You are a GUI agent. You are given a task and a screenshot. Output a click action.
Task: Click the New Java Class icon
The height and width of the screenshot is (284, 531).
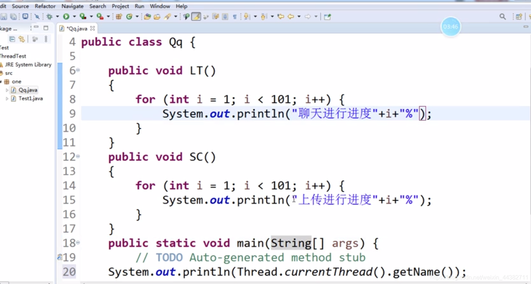129,17
